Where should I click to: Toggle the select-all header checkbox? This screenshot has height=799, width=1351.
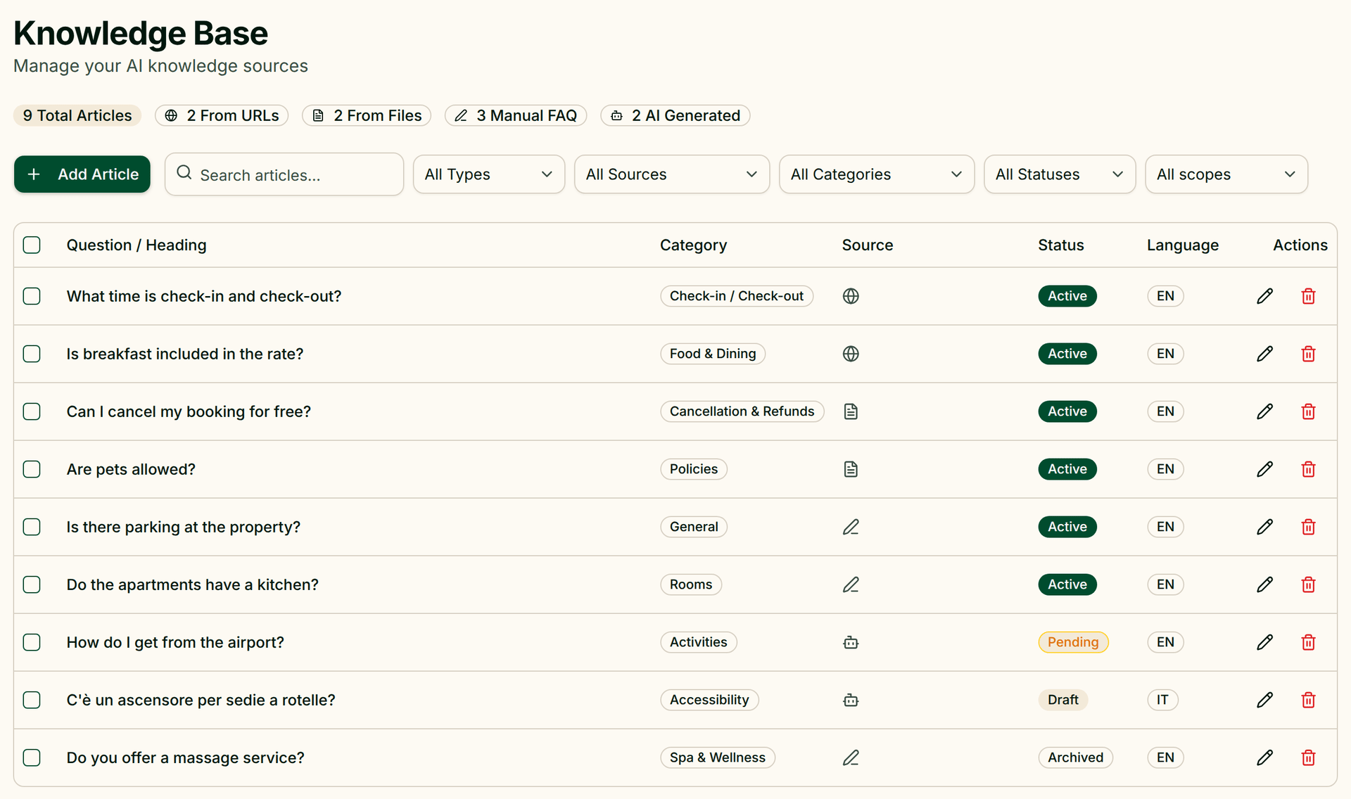(32, 245)
